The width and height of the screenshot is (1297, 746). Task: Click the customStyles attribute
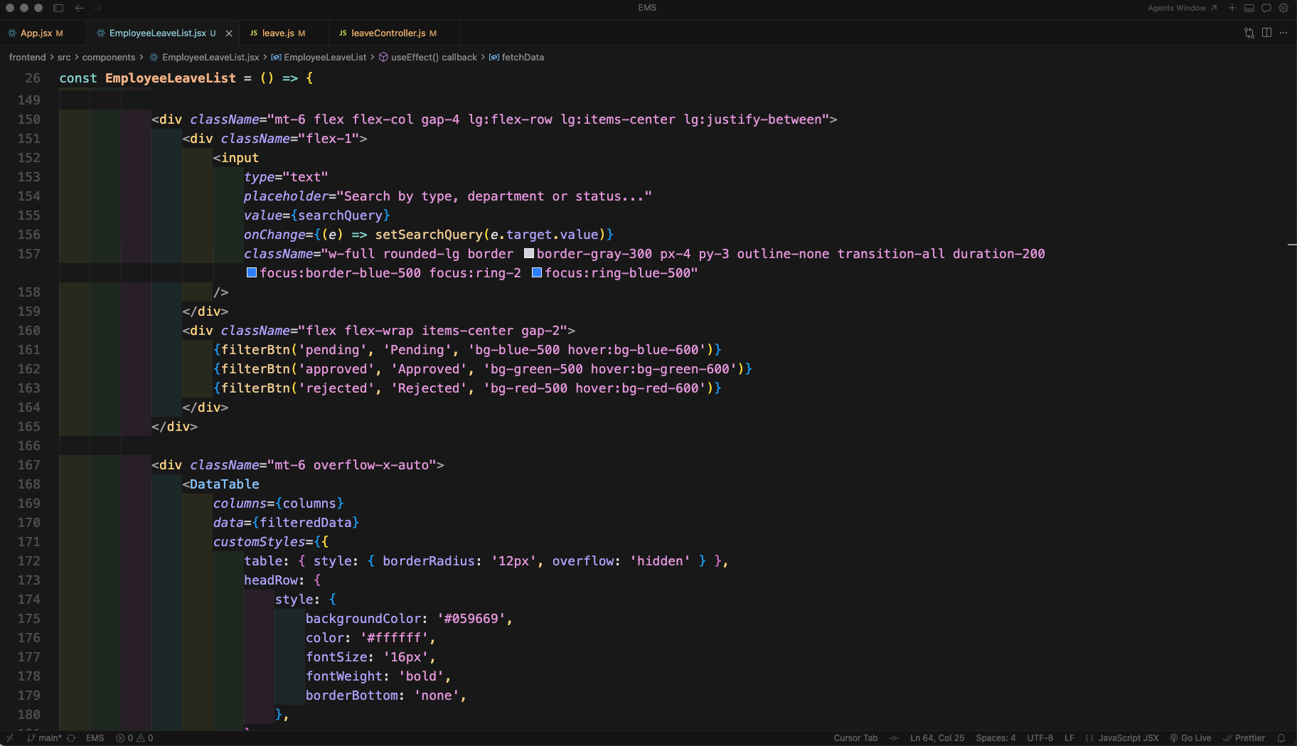pyautogui.click(x=259, y=542)
